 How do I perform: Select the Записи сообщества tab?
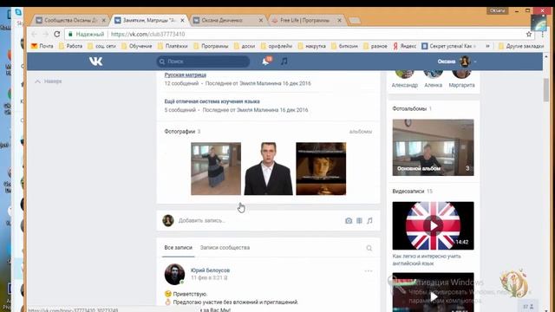[225, 248]
